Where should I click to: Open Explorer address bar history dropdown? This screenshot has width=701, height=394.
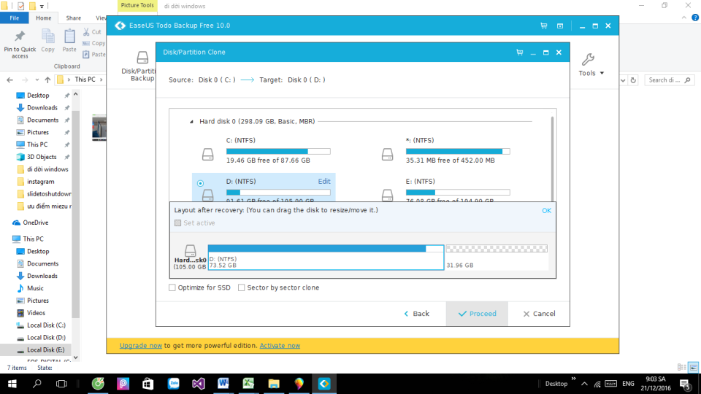click(x=623, y=80)
